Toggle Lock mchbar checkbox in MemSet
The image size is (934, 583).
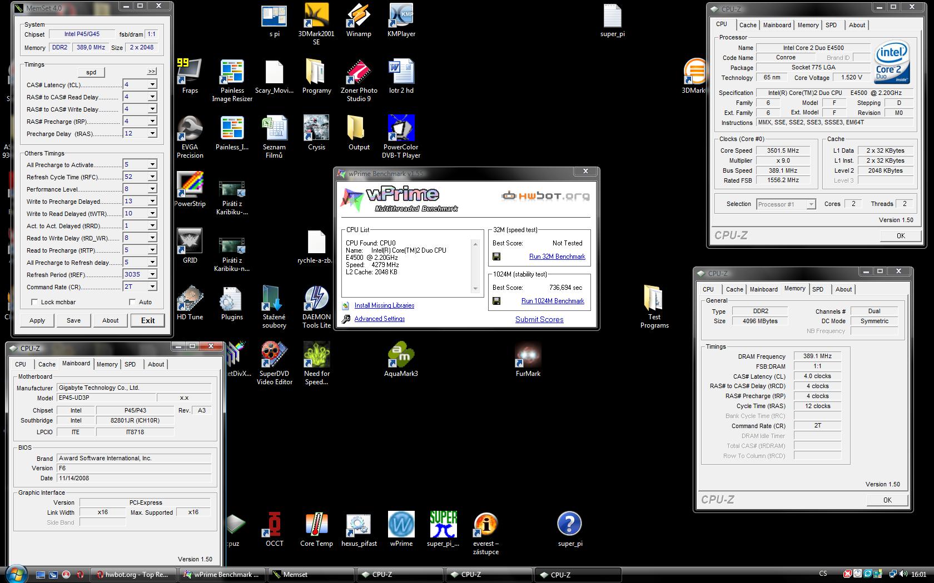[x=35, y=302]
